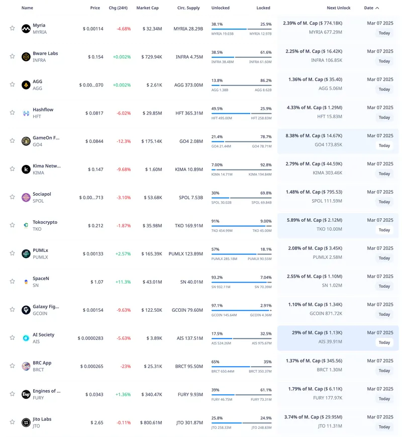Click the Kima Network token logo

(26, 169)
